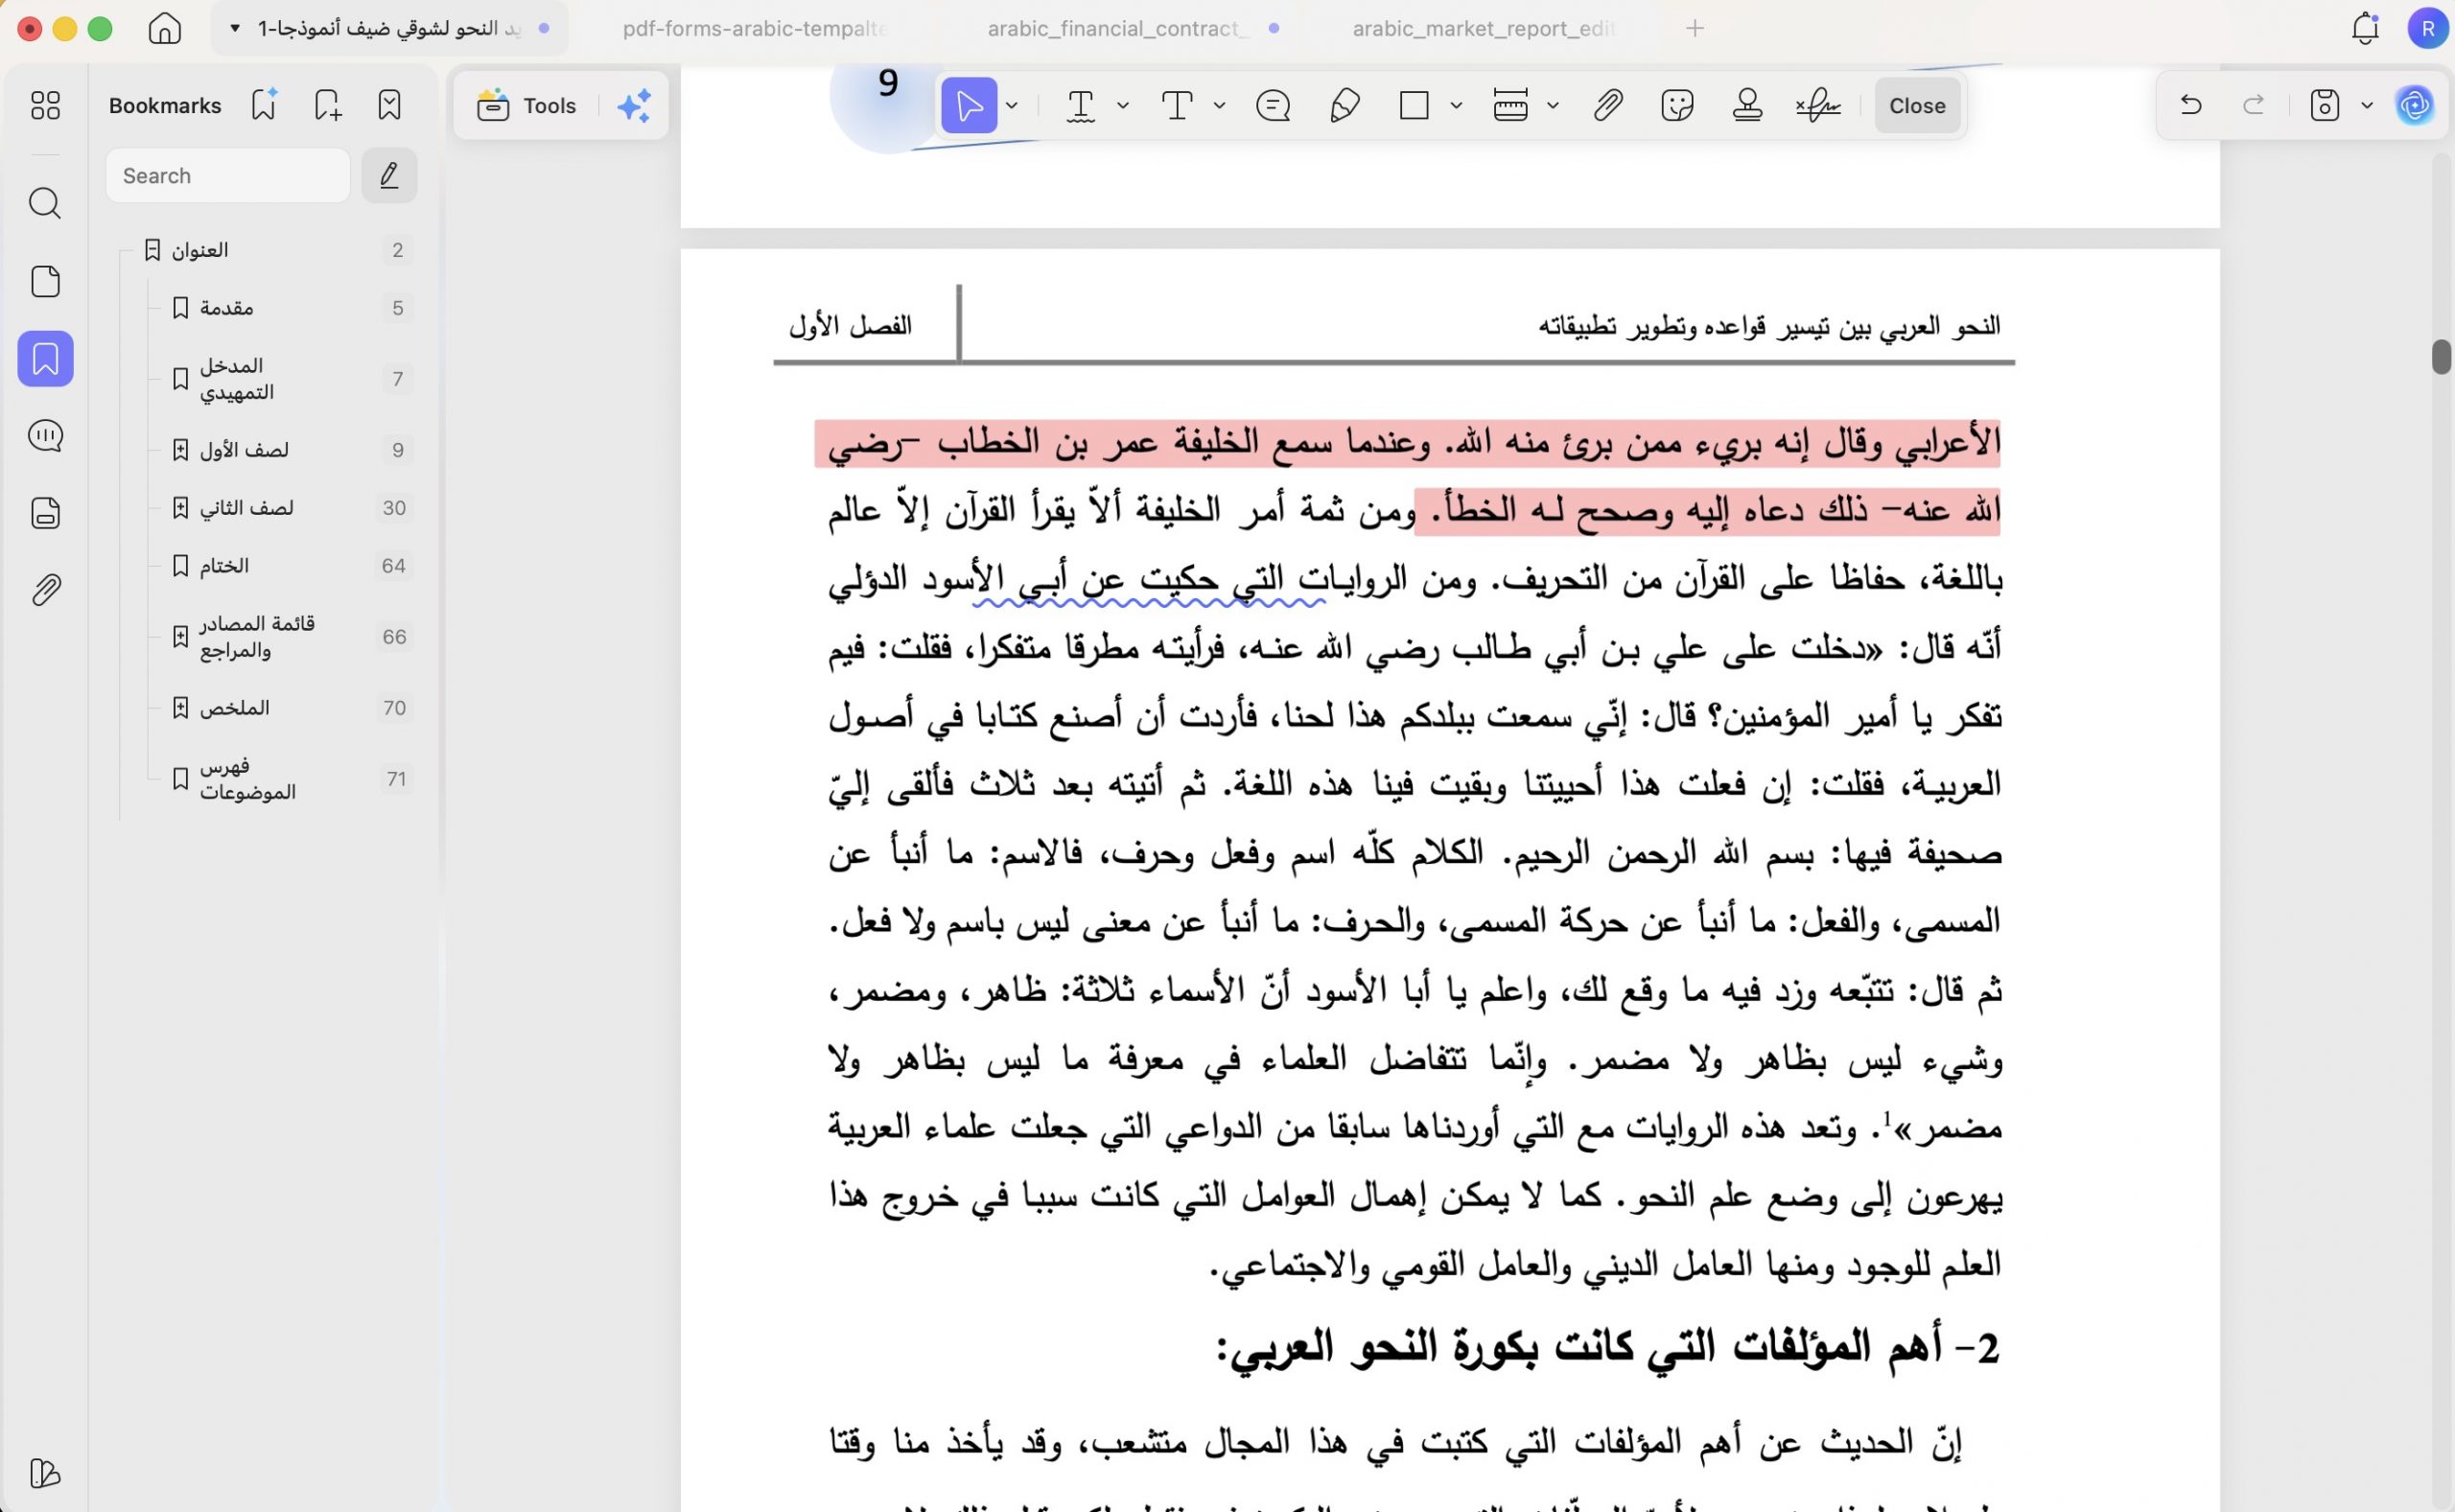Select the Bookmarks panel icon in sidebar

(x=45, y=359)
